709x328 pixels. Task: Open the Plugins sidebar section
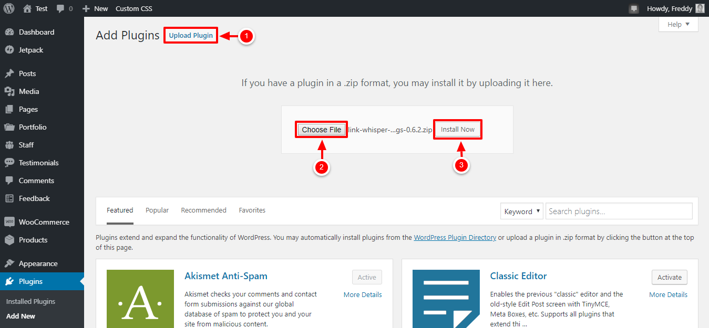tap(42, 281)
